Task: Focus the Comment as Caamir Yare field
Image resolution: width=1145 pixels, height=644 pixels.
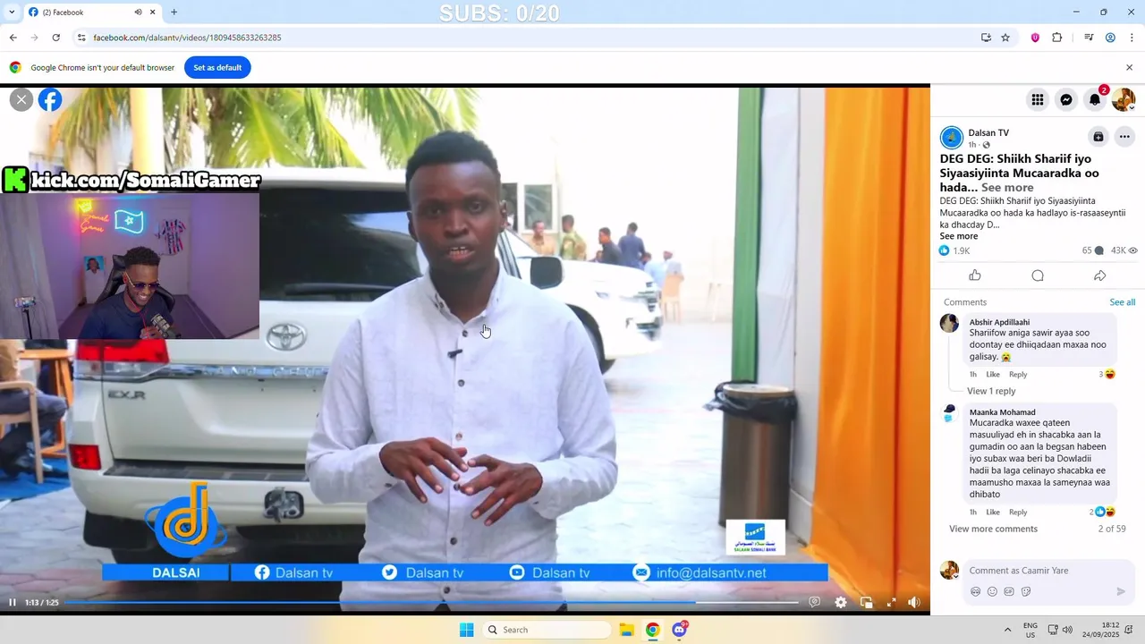Action: [x=1048, y=571]
